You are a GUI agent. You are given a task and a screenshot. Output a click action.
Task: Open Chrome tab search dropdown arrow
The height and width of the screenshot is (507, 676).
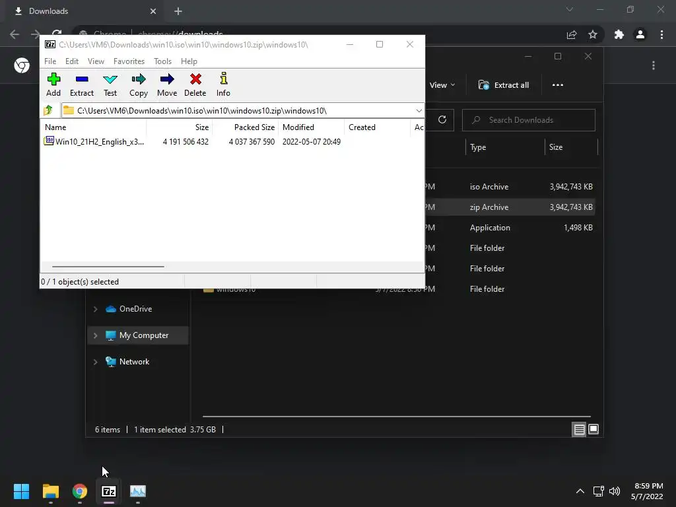pos(570,9)
